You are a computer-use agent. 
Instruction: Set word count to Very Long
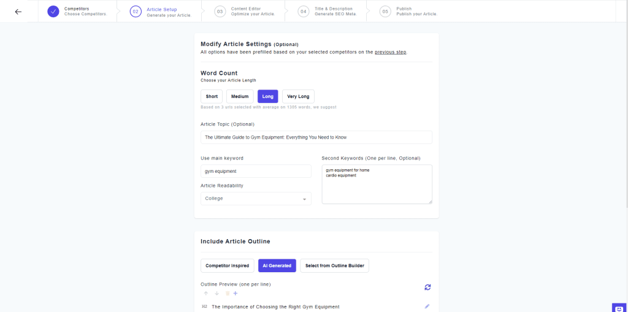click(298, 96)
